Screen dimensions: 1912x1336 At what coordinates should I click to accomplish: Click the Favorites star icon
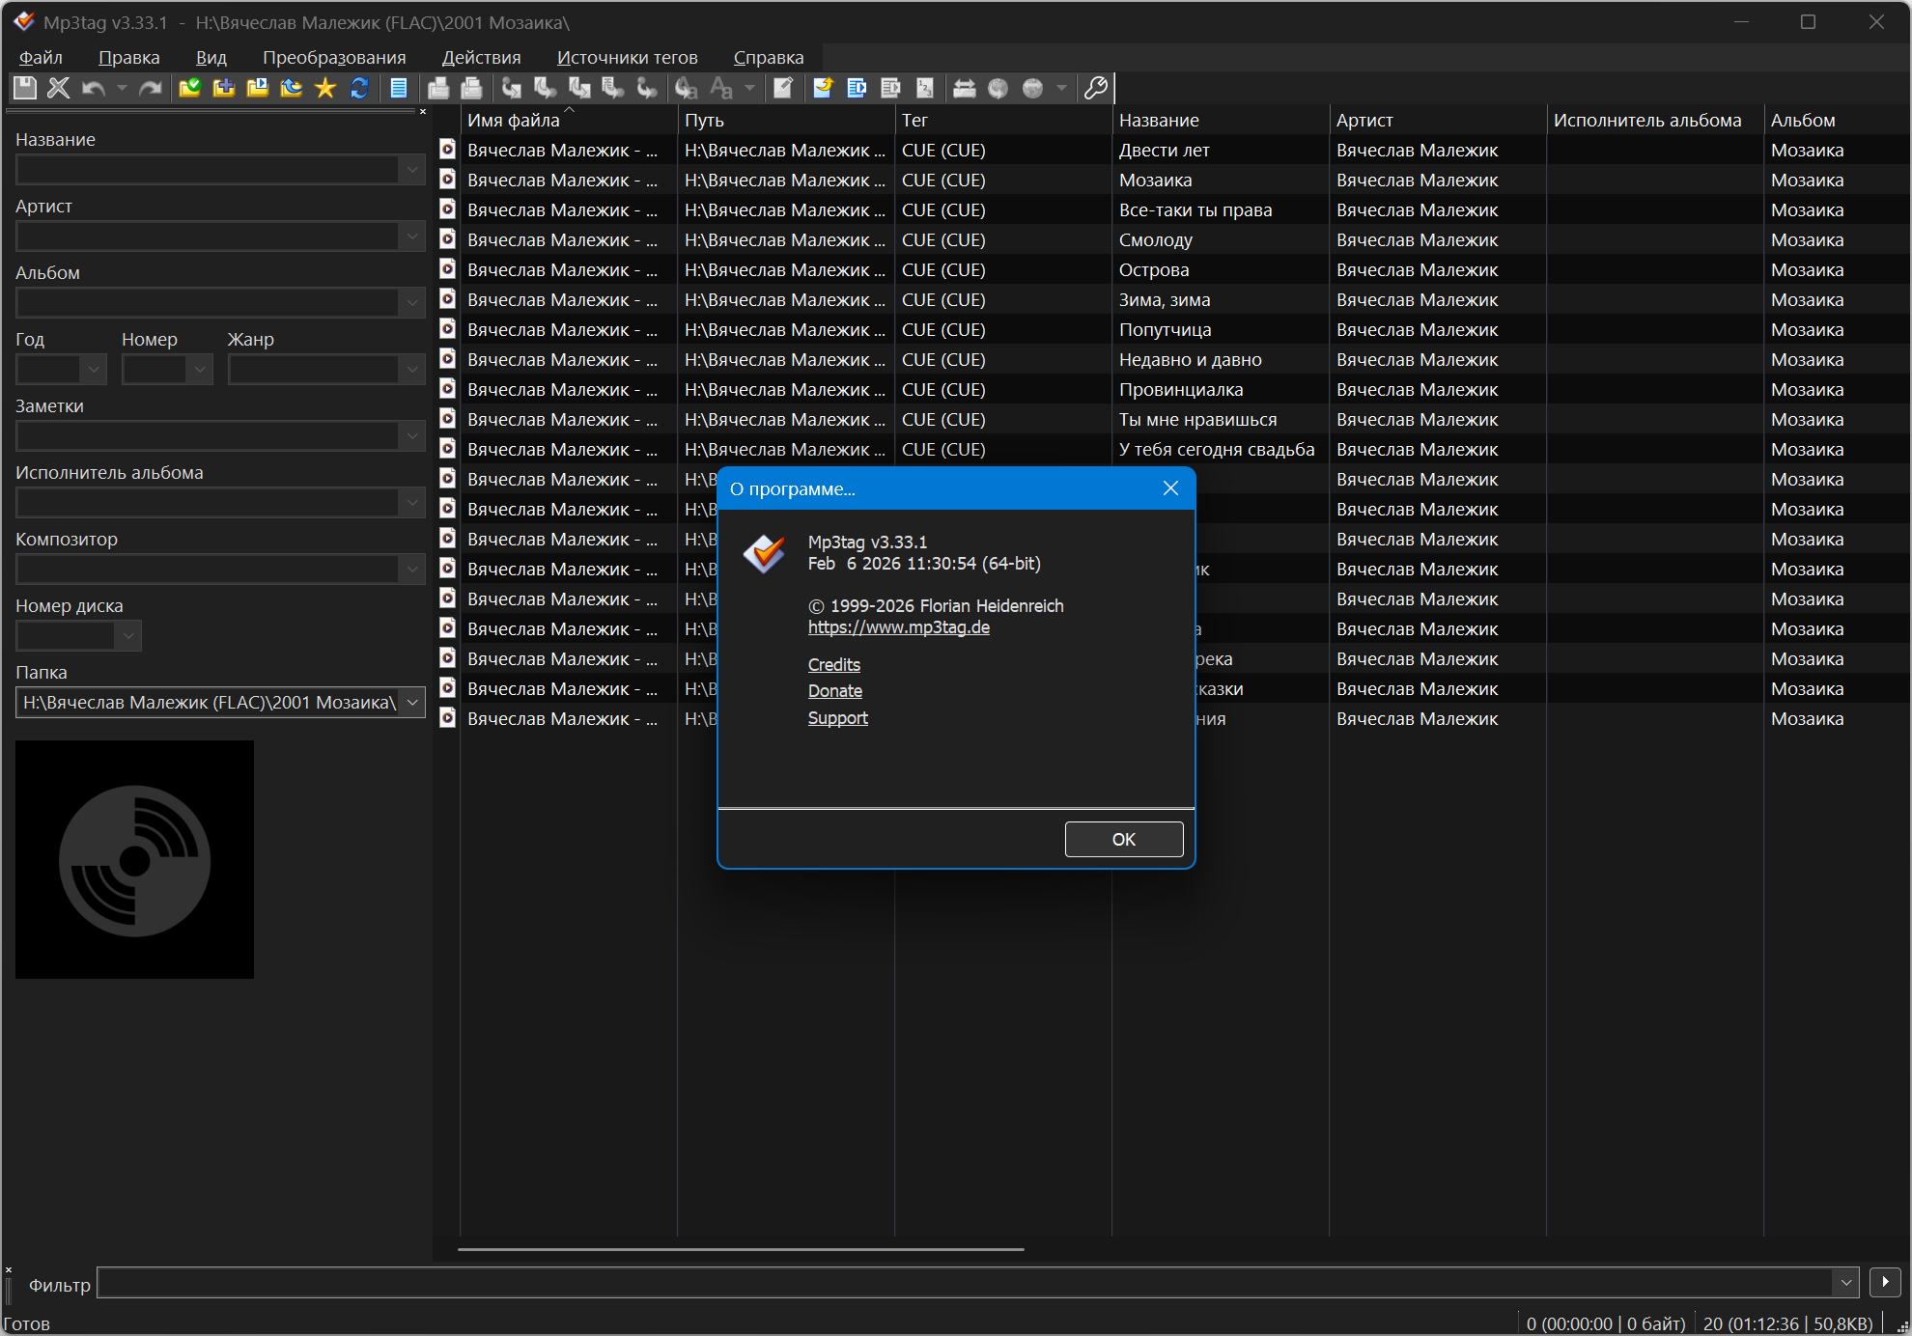(x=325, y=88)
